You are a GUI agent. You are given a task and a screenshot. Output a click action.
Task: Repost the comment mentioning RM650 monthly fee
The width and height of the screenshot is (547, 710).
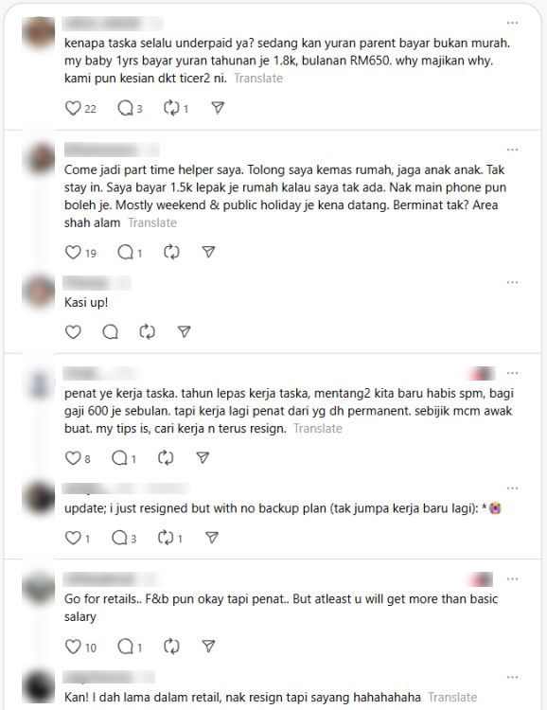(171, 108)
